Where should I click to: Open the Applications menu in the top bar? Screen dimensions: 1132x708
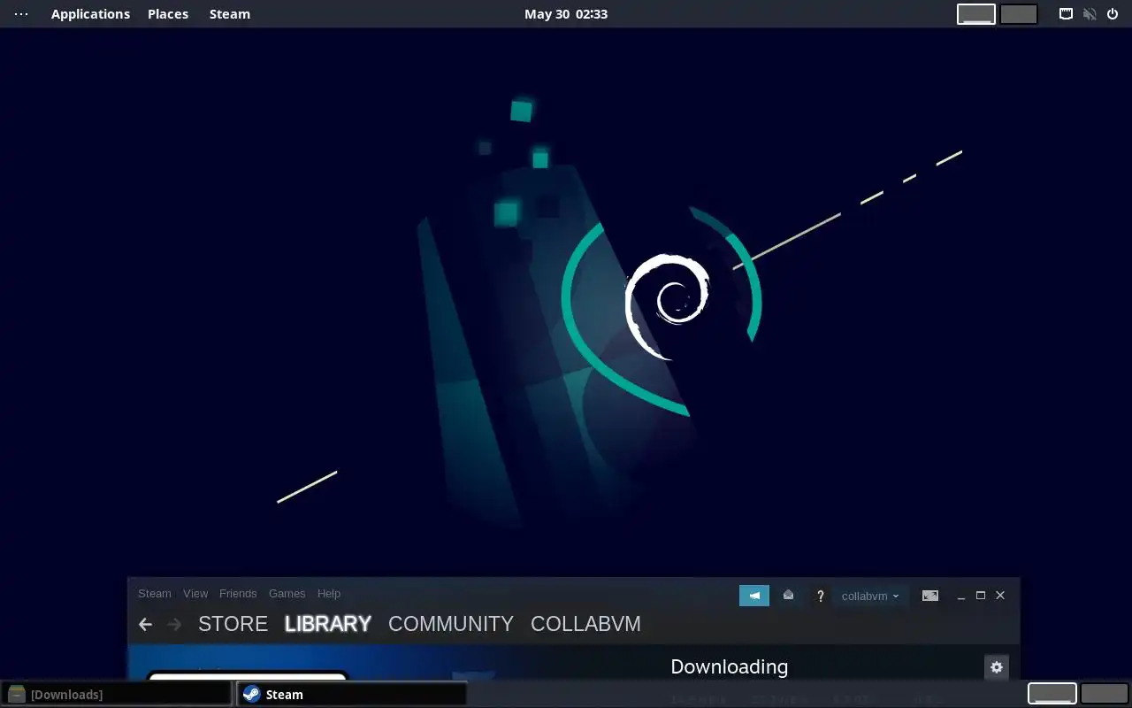tap(90, 14)
